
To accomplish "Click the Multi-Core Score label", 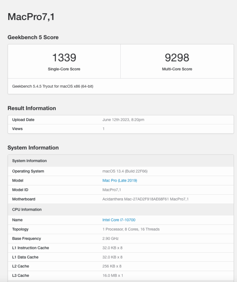I will (x=177, y=69).
